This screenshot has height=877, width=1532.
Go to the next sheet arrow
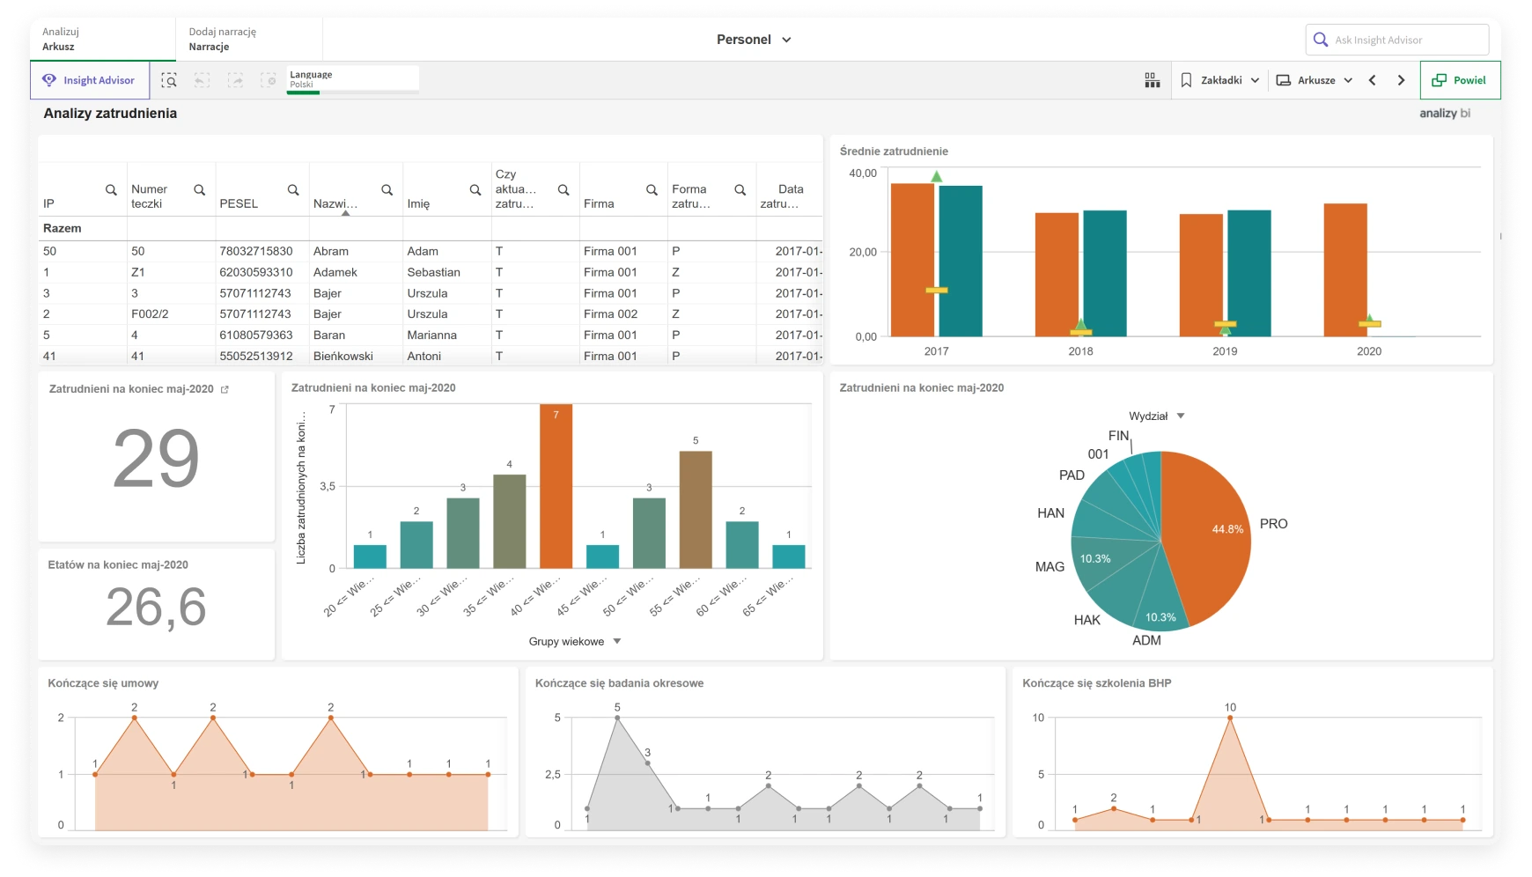click(x=1401, y=80)
